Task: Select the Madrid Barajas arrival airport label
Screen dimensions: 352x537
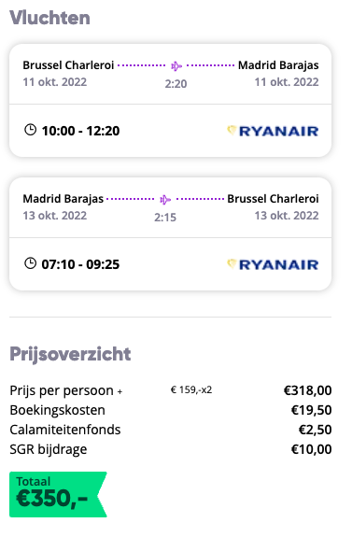Action: pyautogui.click(x=278, y=65)
